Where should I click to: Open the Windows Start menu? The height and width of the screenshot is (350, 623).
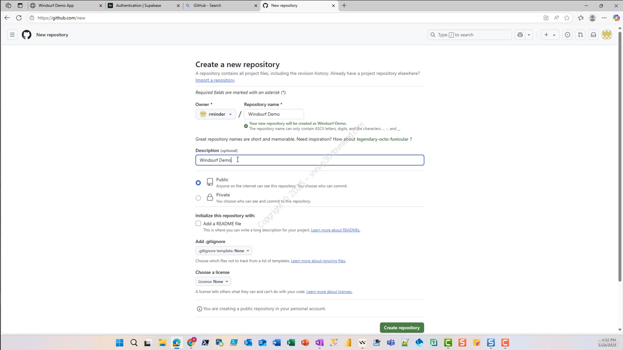(x=119, y=343)
